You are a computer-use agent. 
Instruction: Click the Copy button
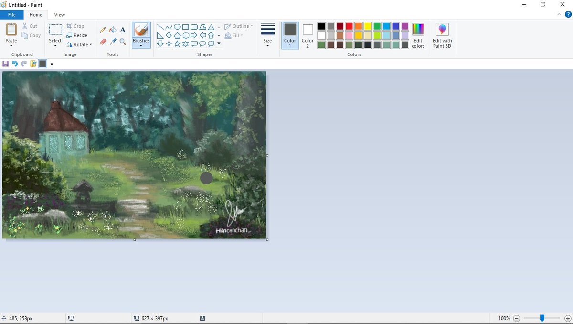coord(31,35)
